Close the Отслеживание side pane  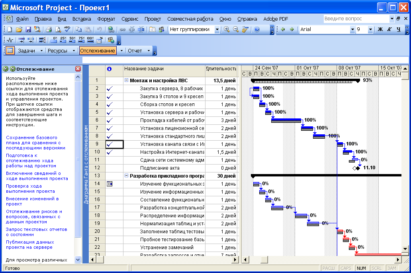click(78, 69)
